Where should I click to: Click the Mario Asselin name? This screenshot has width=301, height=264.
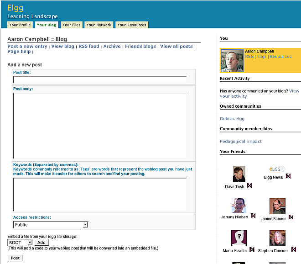(234, 251)
